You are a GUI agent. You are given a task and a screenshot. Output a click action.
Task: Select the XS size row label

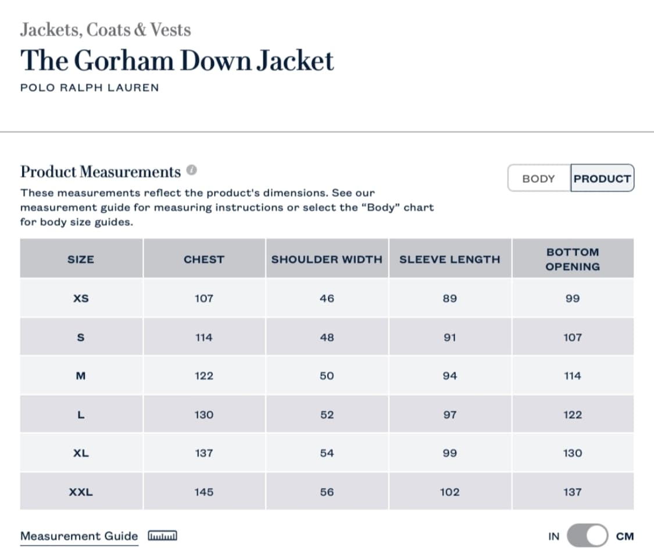pyautogui.click(x=81, y=298)
